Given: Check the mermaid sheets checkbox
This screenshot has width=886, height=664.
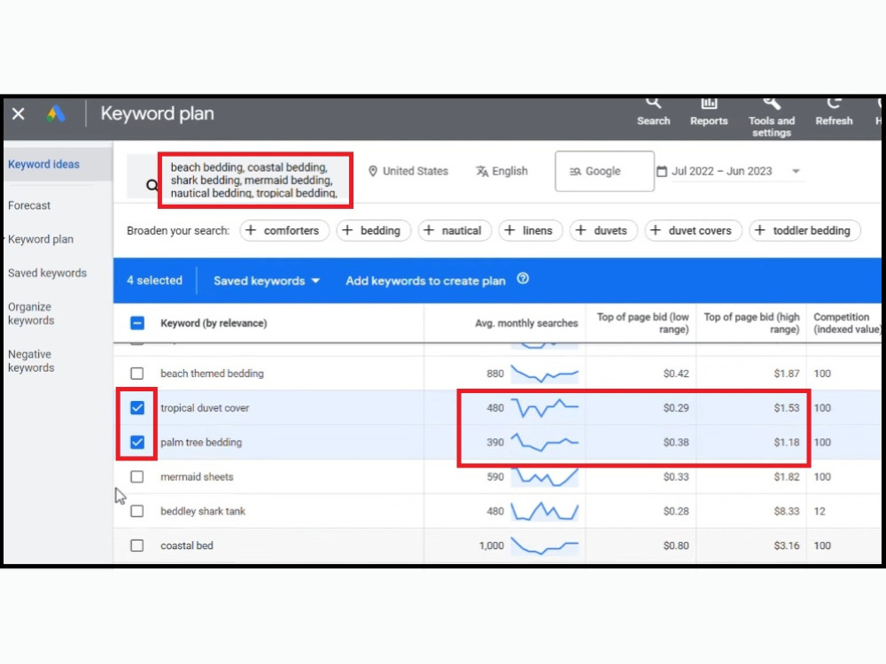Looking at the screenshot, I should pyautogui.click(x=136, y=476).
